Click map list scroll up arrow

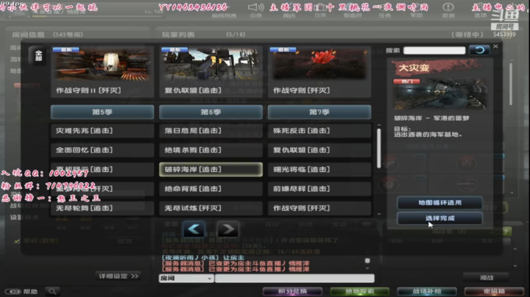[379, 125]
